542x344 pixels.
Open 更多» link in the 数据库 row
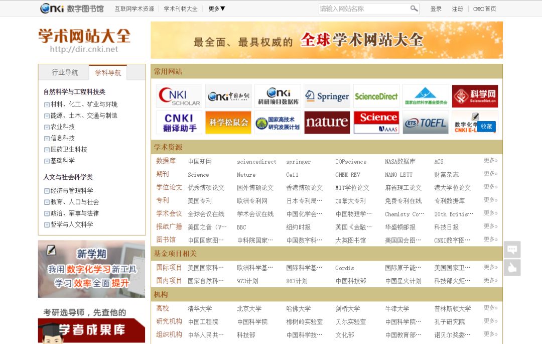point(490,161)
